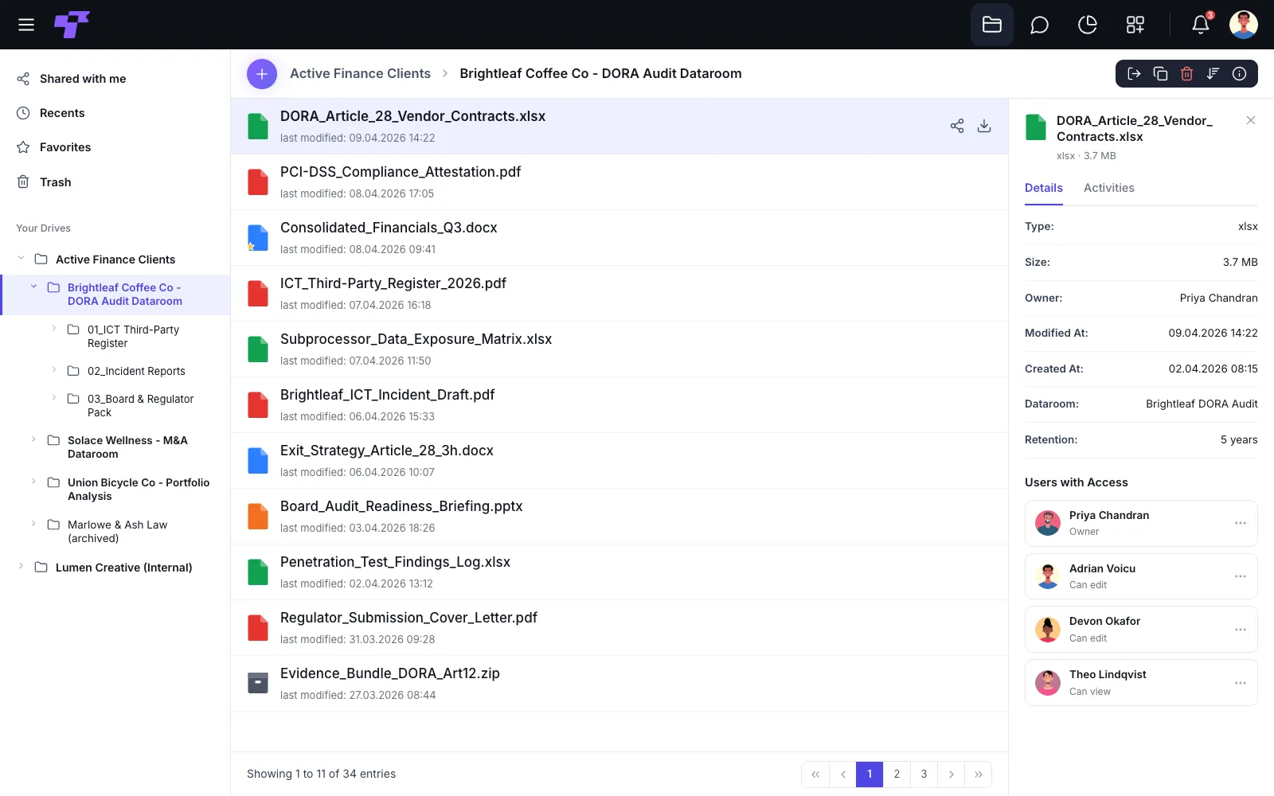Download DORA_Article_28_Vendor_Contracts.xlsx

(984, 126)
